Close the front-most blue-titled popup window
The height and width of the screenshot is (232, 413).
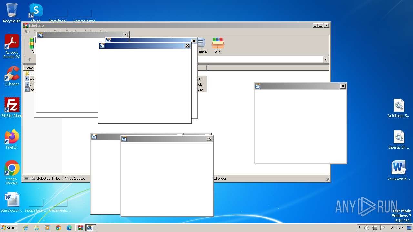point(187,46)
